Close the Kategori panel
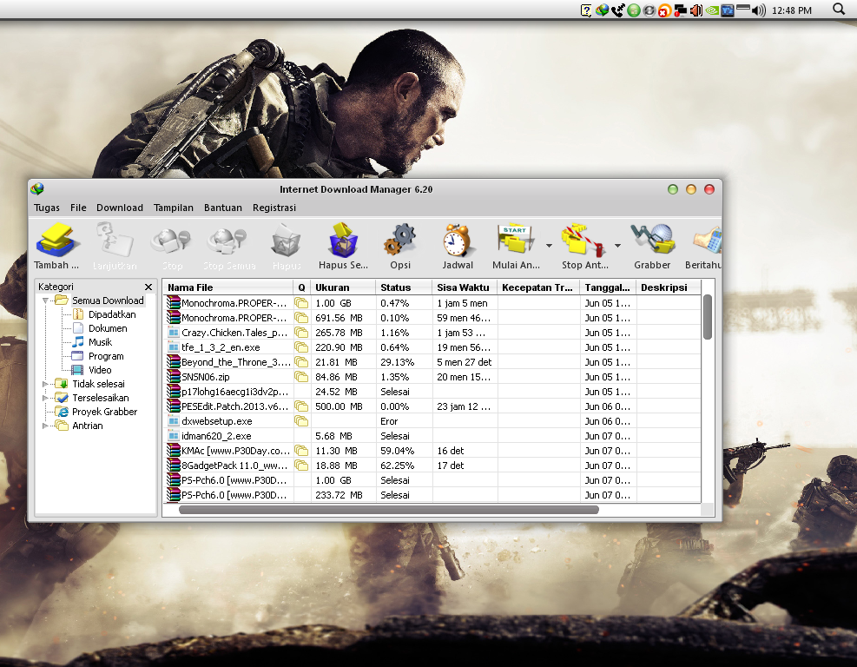Viewport: 857px width, 667px height. (148, 287)
